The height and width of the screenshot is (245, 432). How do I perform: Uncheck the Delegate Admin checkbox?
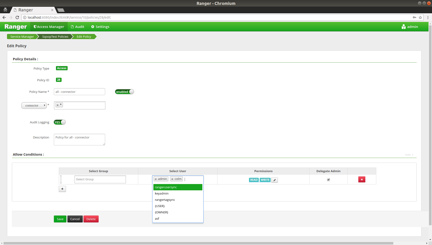[x=328, y=179]
